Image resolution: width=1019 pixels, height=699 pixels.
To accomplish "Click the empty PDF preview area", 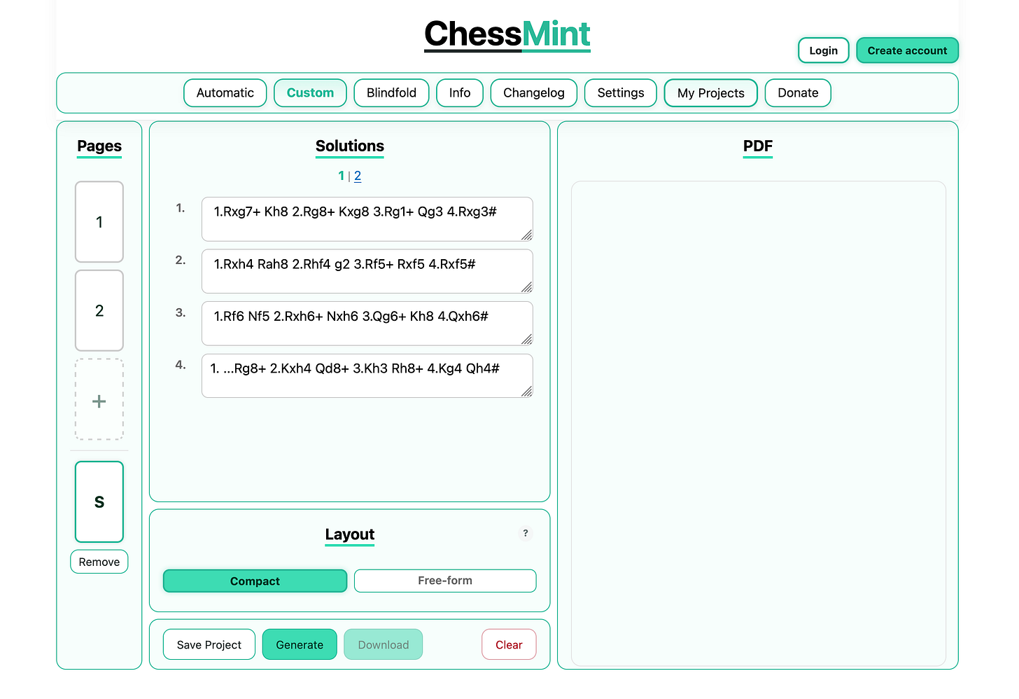I will pyautogui.click(x=759, y=424).
